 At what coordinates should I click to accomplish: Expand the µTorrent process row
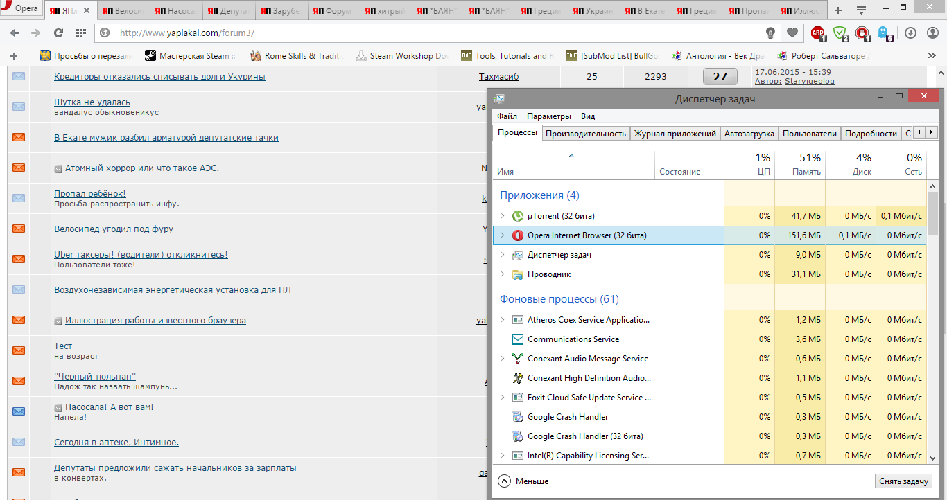tap(503, 216)
